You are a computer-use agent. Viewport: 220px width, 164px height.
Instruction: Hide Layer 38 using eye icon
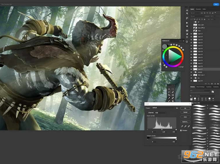pyautogui.click(x=191, y=66)
